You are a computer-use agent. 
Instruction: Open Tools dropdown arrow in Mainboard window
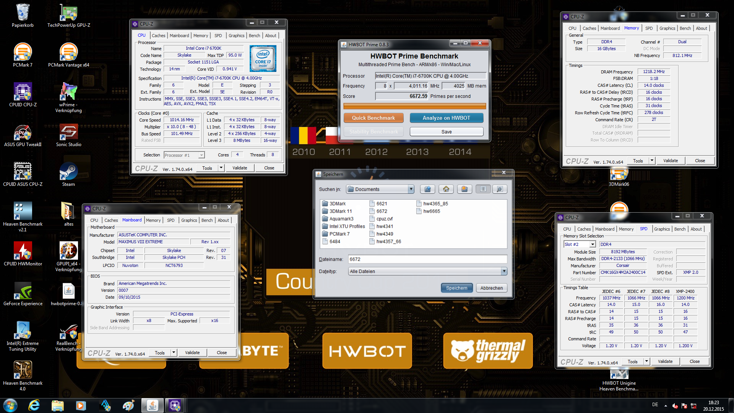pos(174,353)
